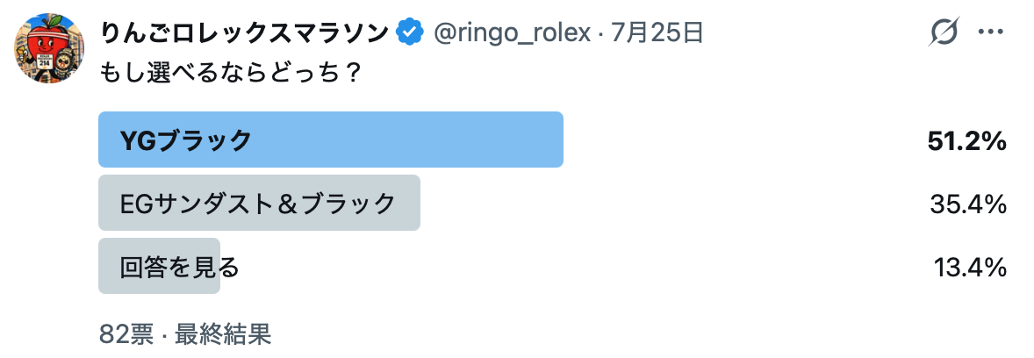1034x358 pixels.
Task: Click the 82票 vote count
Action: coord(126,334)
